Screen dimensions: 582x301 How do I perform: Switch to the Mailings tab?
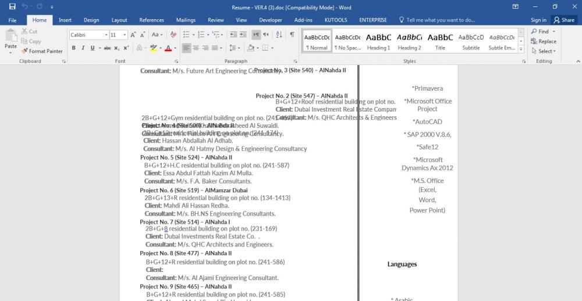(x=186, y=20)
